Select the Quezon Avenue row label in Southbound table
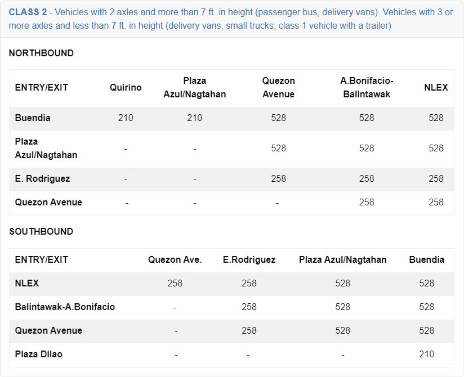This screenshot has height=377, width=464. click(x=48, y=330)
